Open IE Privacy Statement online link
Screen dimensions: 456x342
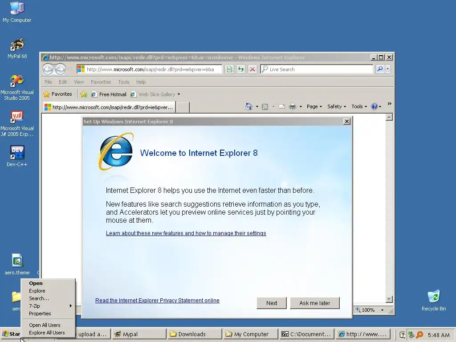click(x=157, y=301)
